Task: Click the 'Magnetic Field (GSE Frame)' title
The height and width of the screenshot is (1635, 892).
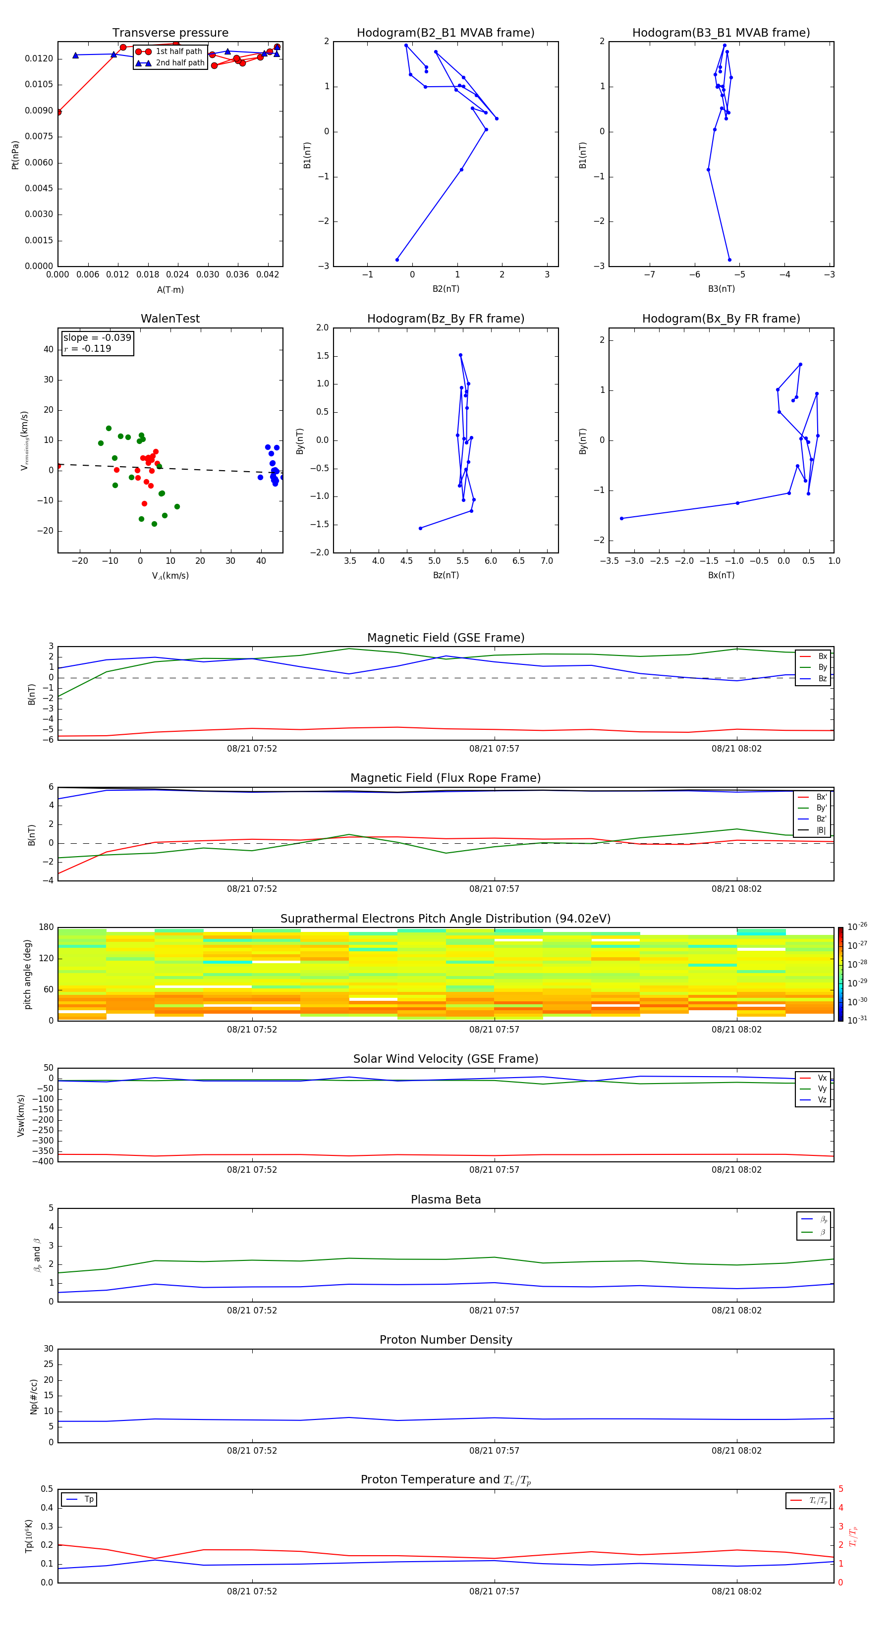Action: [446, 638]
